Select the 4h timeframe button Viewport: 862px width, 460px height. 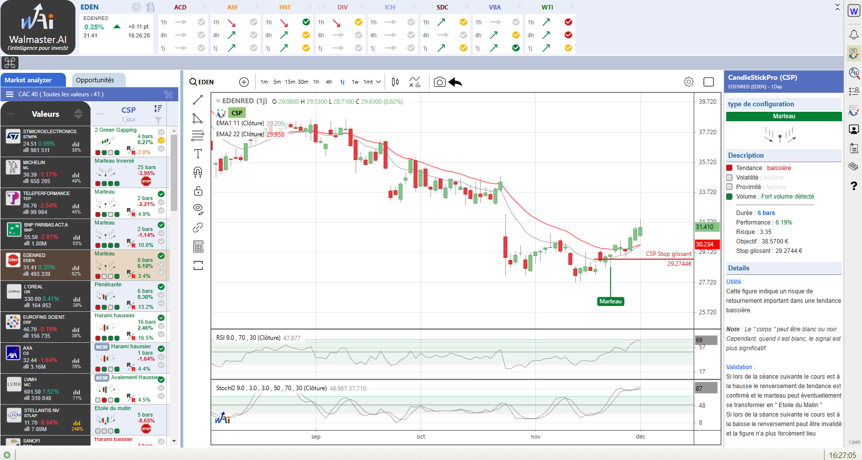pos(329,82)
